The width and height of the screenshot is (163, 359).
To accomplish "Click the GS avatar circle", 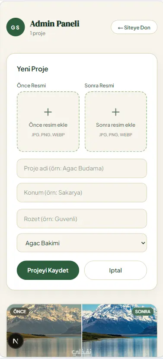I will tap(16, 27).
